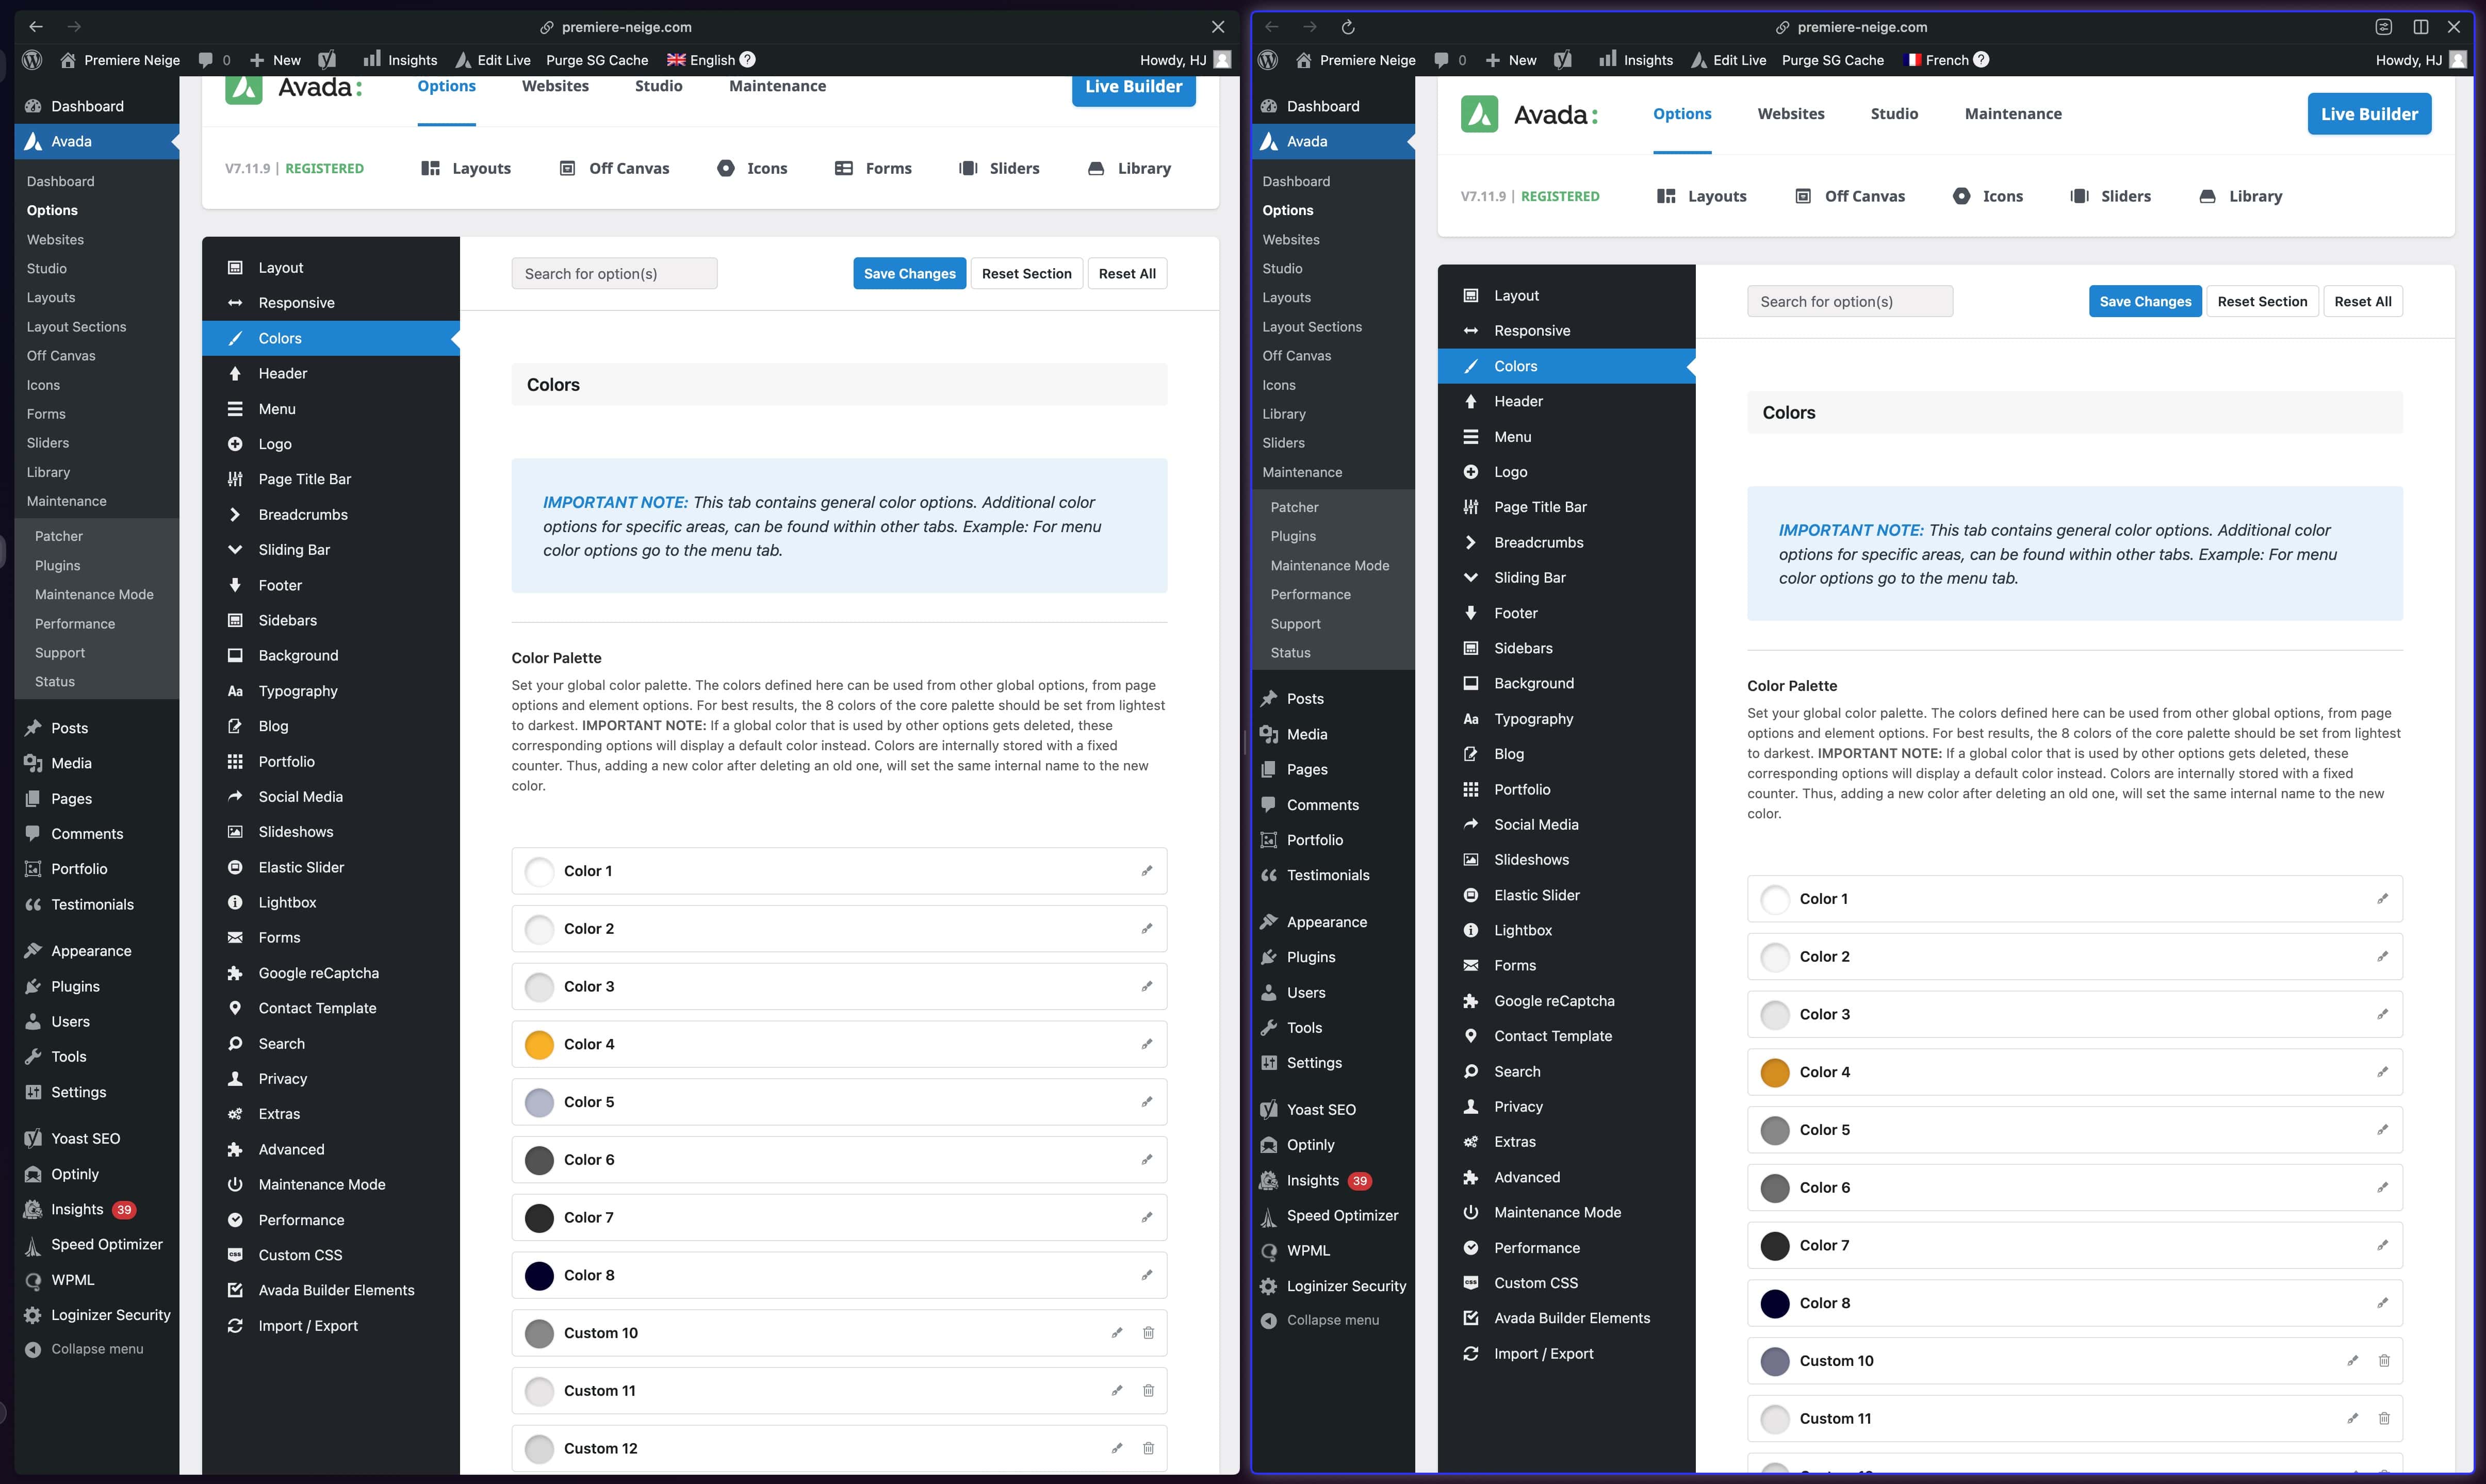The image size is (2486, 1484).
Task: Click WordPress logo in left window admin bar
Action: (x=32, y=60)
